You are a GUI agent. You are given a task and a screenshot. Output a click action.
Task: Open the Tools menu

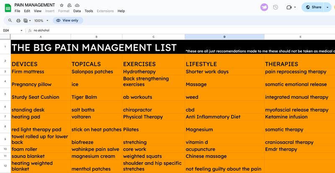pyautogui.click(x=89, y=11)
